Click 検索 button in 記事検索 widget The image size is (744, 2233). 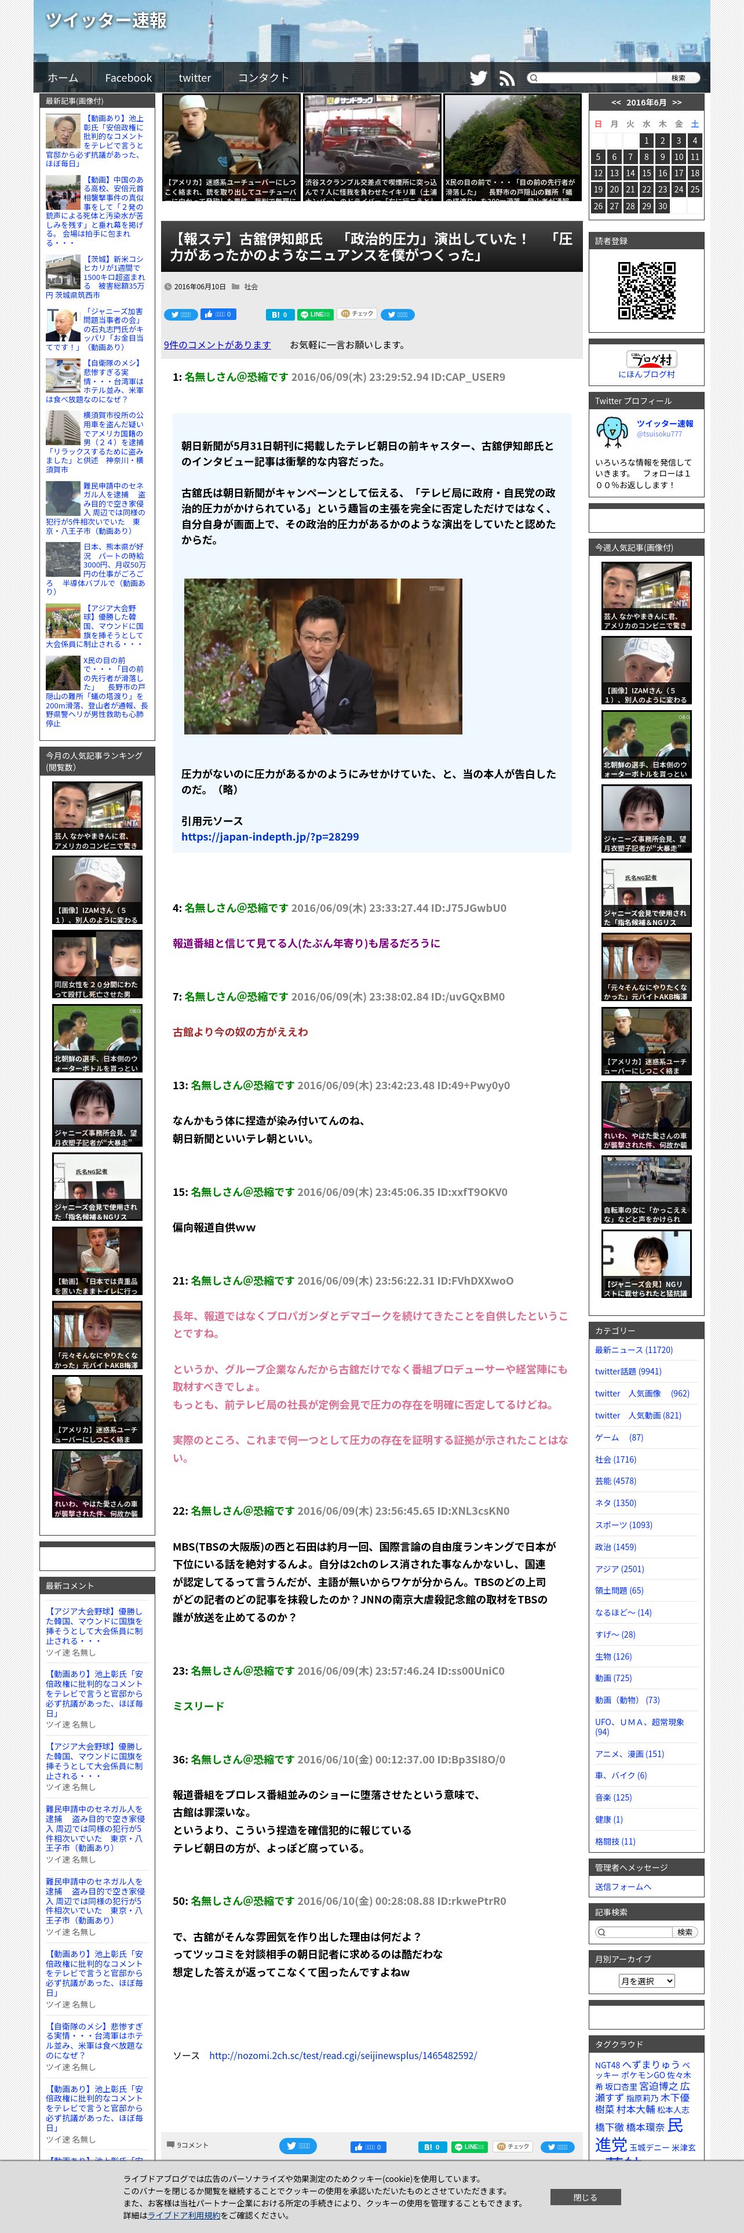click(685, 1932)
